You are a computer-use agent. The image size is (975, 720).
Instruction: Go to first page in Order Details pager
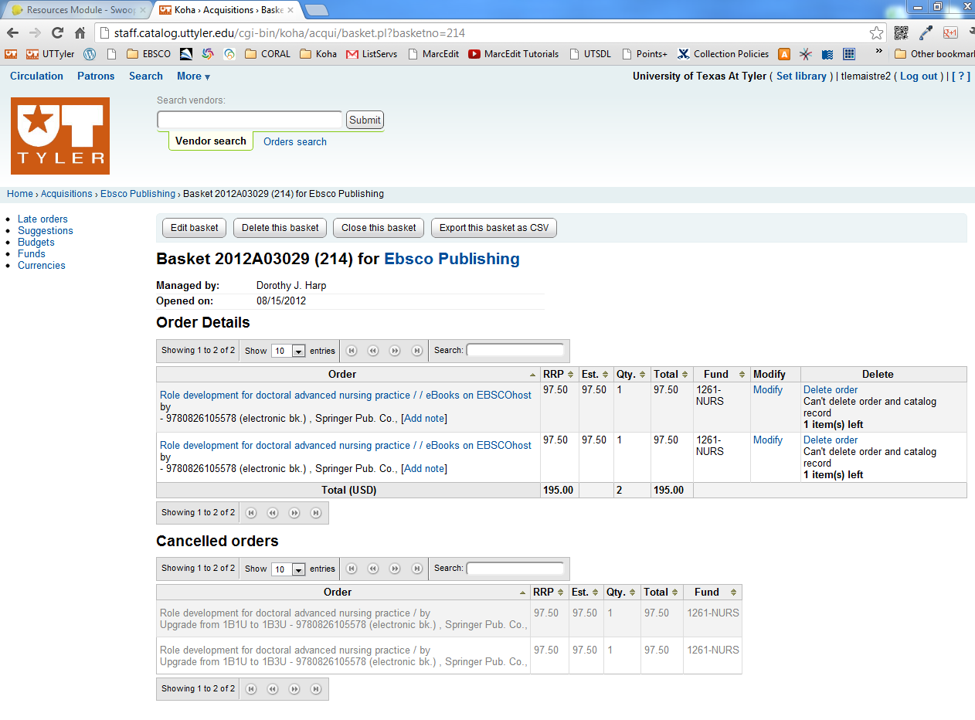352,351
